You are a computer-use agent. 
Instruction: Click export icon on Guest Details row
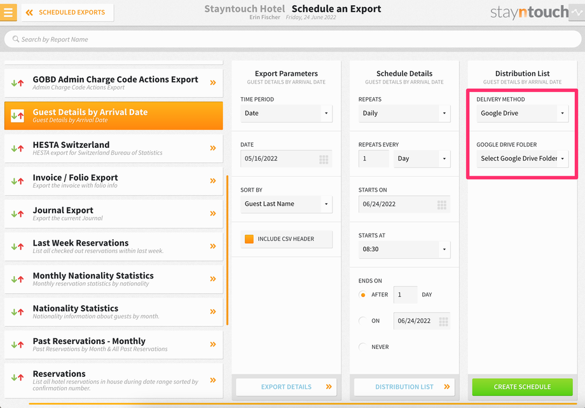click(x=17, y=115)
